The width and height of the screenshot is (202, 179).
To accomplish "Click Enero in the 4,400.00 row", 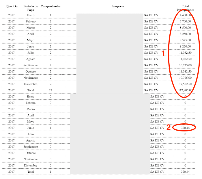I will point(31,15).
